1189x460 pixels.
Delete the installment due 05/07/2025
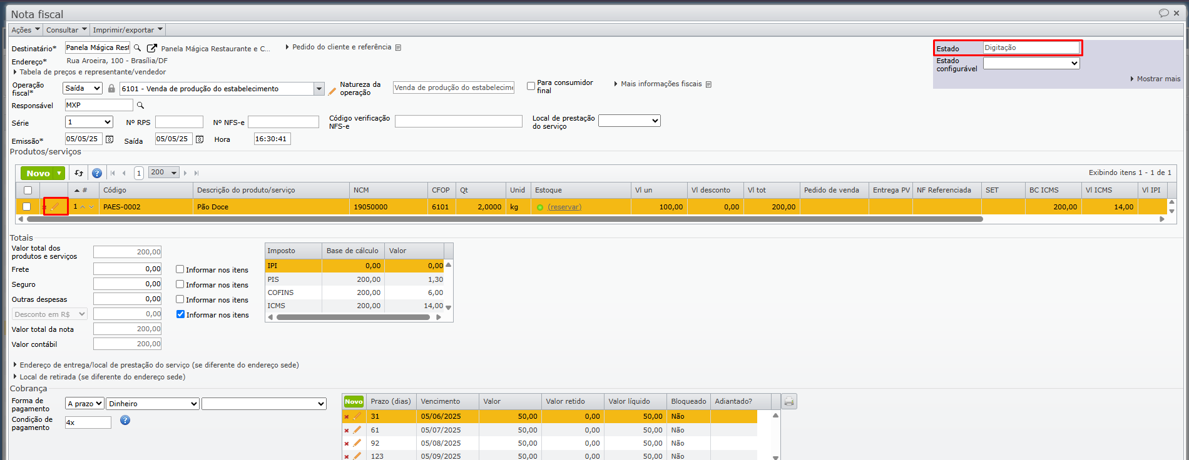click(347, 430)
